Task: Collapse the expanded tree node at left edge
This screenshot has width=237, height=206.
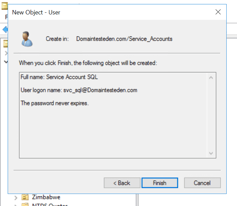Action: coord(6,62)
